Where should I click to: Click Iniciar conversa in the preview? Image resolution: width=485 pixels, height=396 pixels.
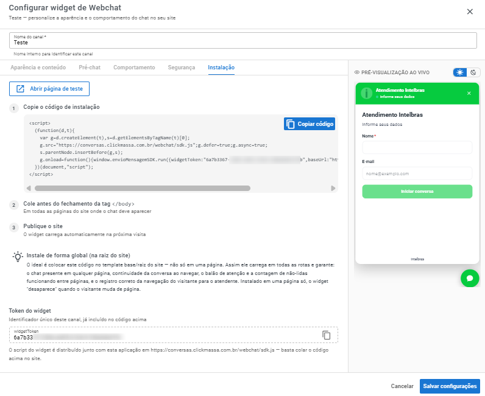pos(417,192)
